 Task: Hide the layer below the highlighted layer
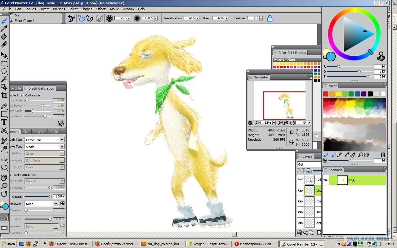[300, 201]
